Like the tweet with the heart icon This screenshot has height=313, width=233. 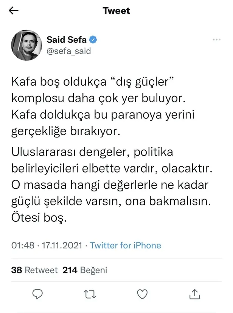click(x=141, y=293)
